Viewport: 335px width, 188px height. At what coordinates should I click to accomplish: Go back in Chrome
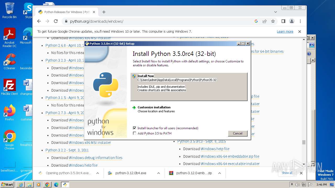click(x=39, y=21)
